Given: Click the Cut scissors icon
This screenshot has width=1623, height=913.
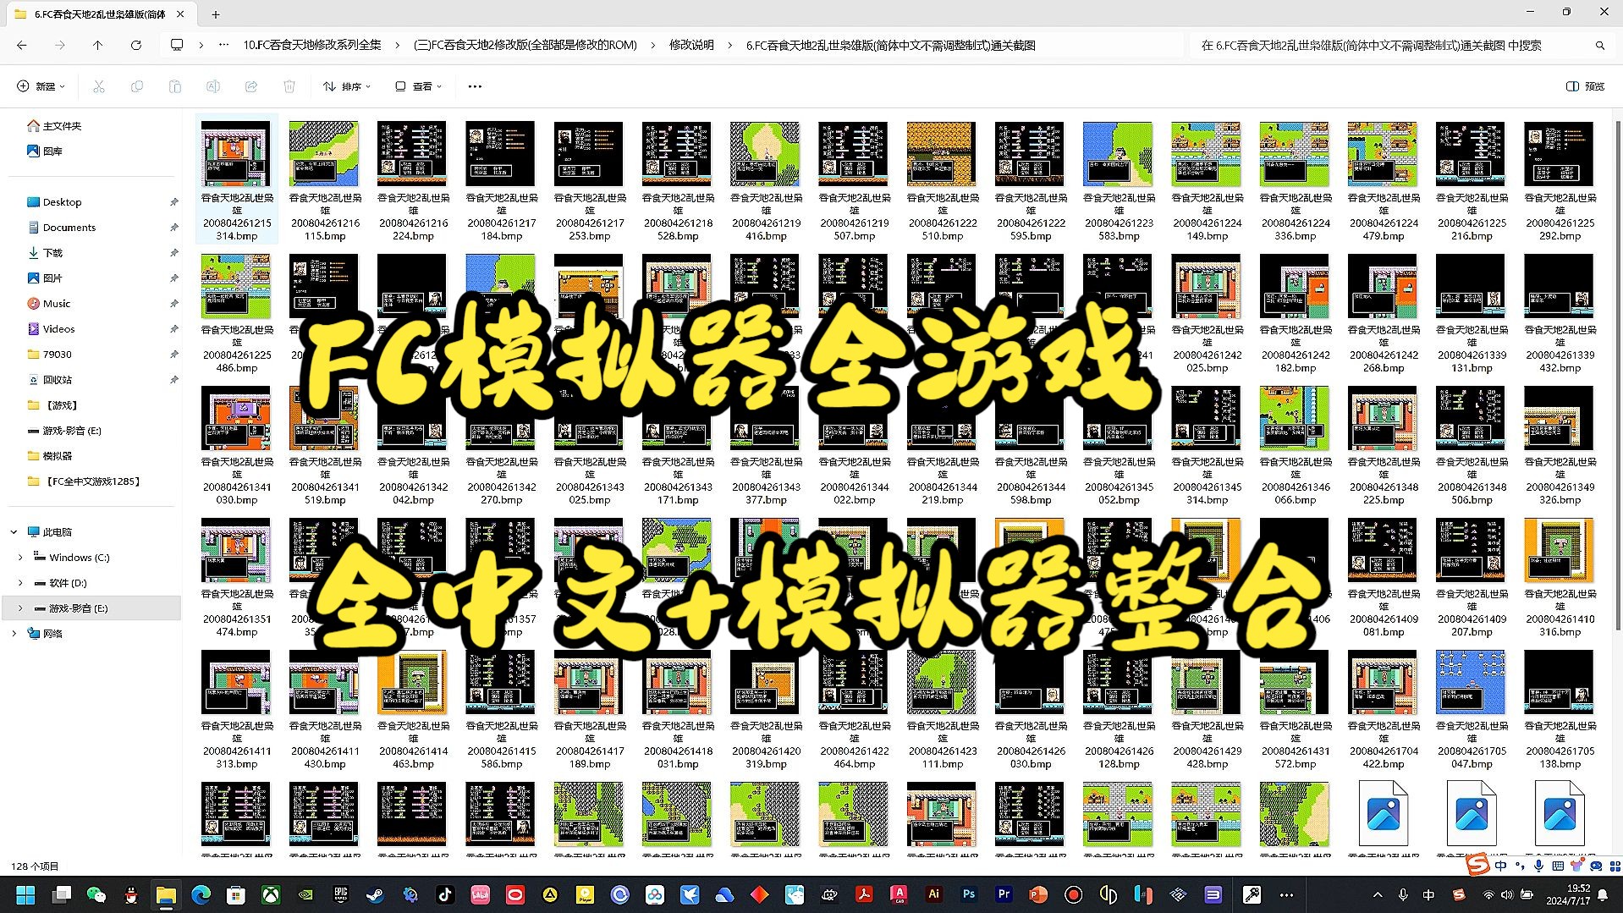Looking at the screenshot, I should (x=99, y=86).
